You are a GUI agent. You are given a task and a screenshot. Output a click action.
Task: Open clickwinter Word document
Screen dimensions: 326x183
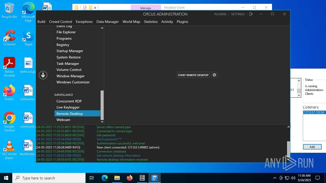pos(28,93)
